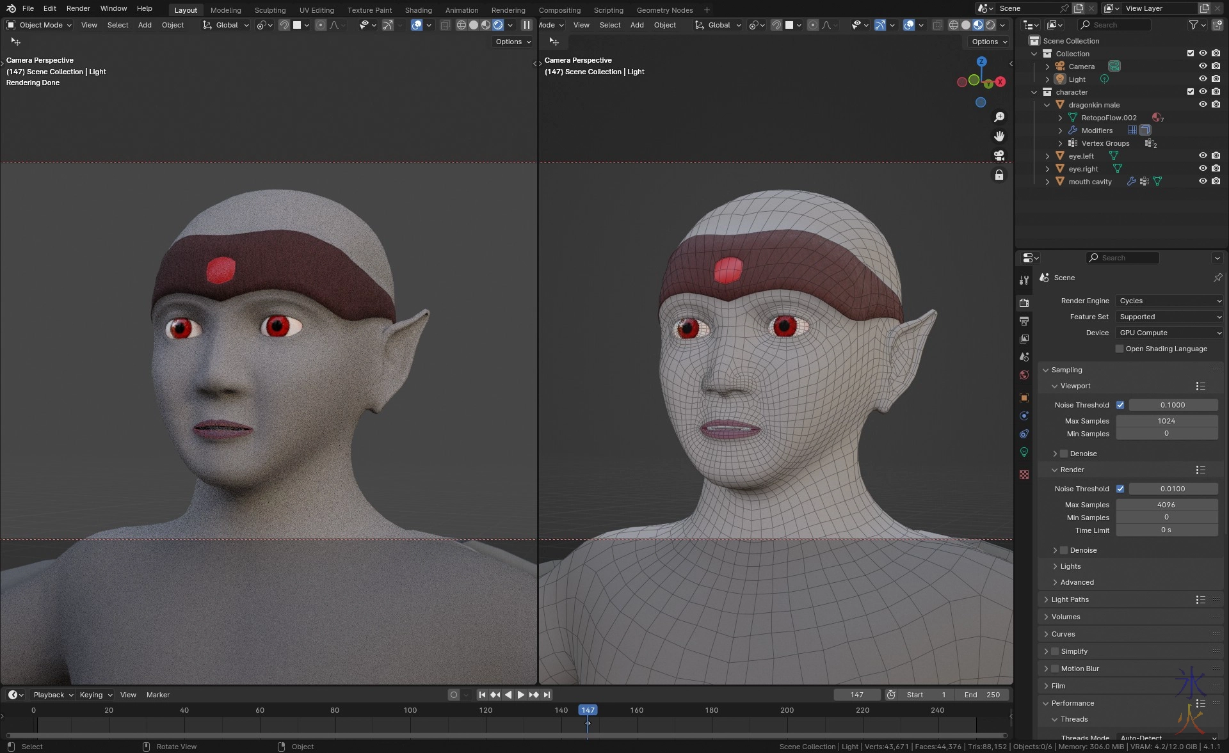Open the Render properties tab icon
Viewport: 1229px width, 753px height.
pos(1024,303)
